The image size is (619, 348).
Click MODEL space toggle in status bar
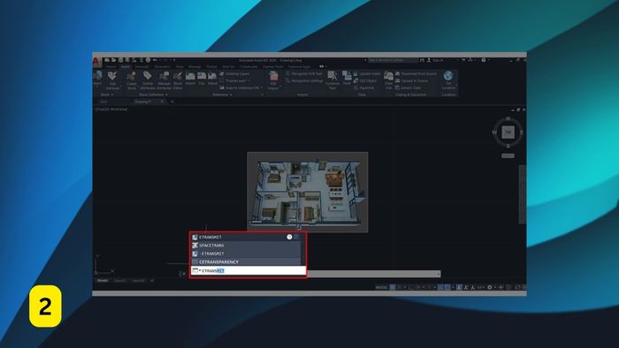381,287
